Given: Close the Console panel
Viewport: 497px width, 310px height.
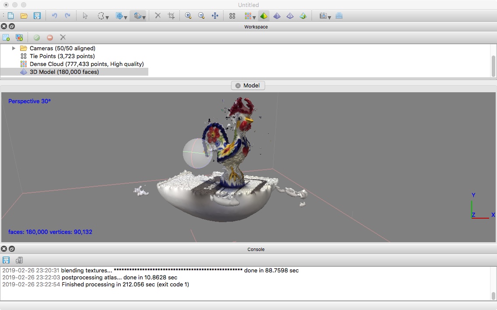Looking at the screenshot, I should [x=4, y=249].
